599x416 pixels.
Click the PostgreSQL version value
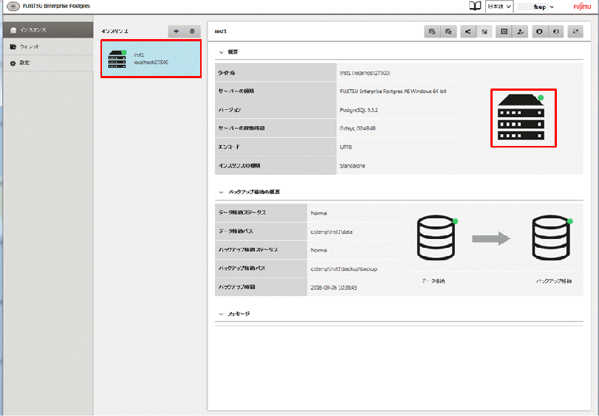359,110
